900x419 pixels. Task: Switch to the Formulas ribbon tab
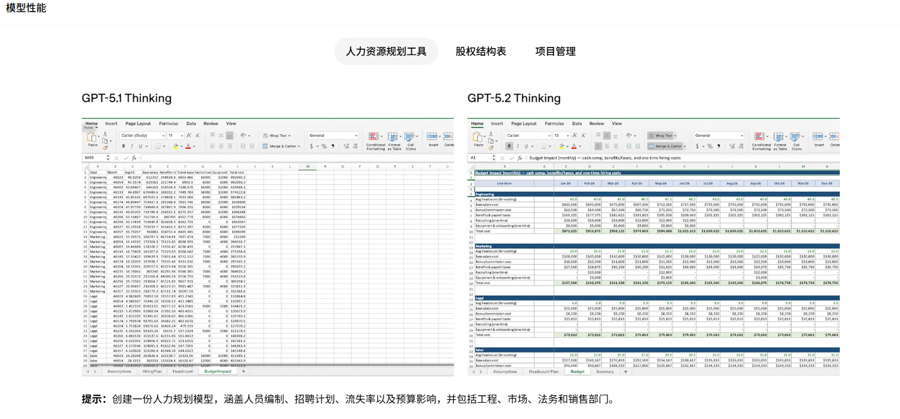pyautogui.click(x=554, y=123)
